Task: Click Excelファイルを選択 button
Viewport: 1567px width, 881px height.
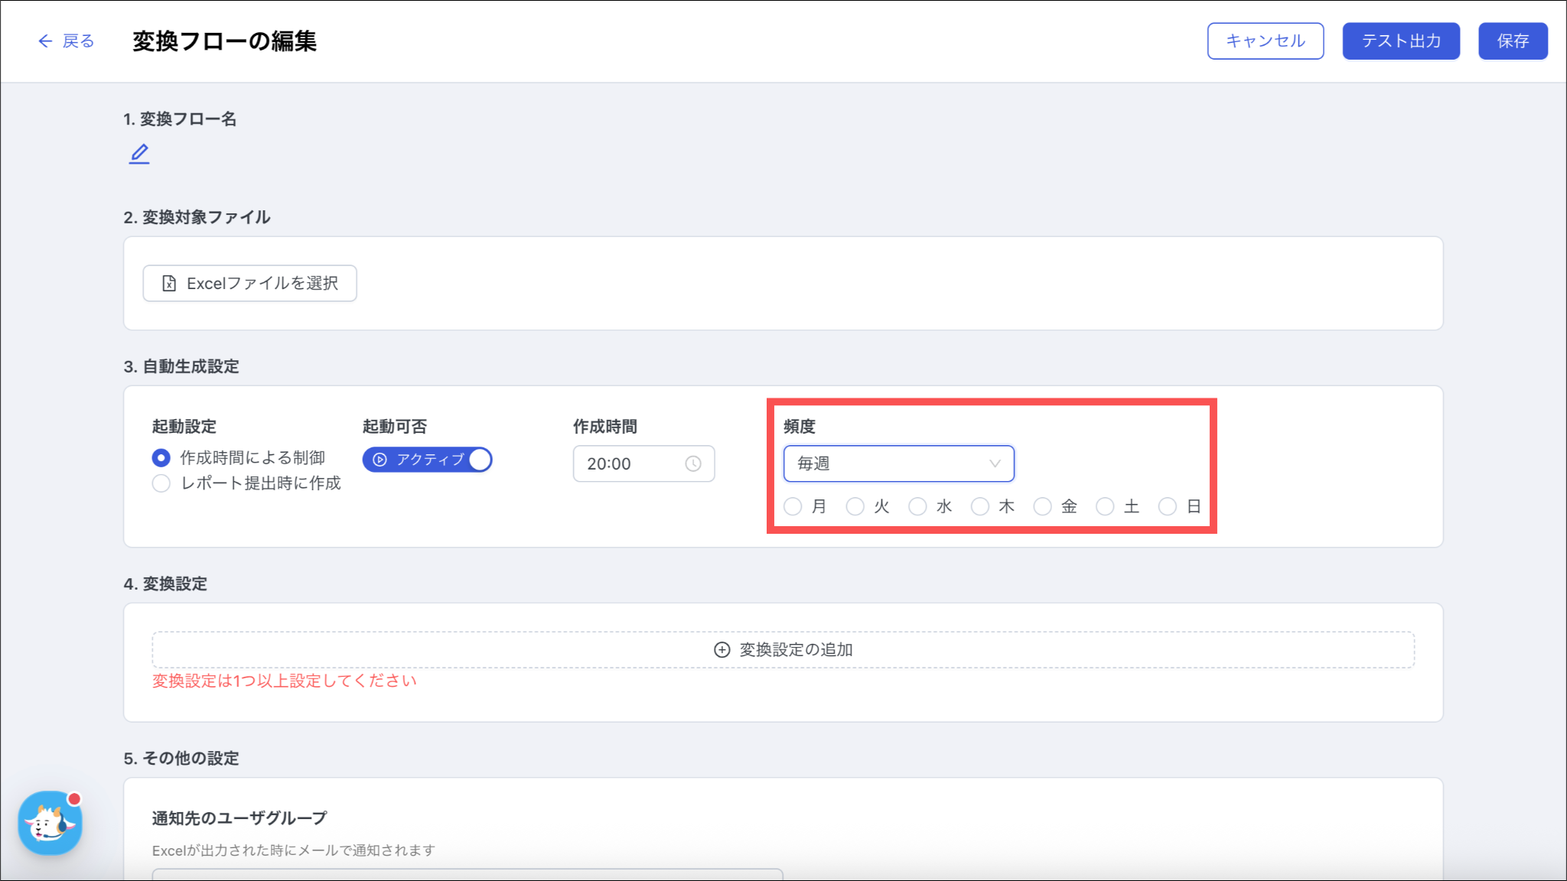Action: point(249,284)
